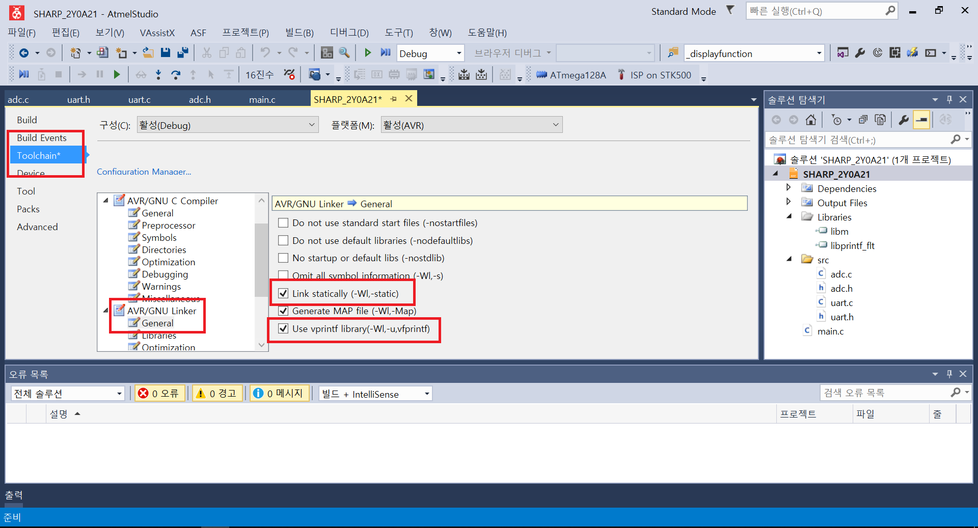Open the 구성 configuration dropdown
978x528 pixels.
point(228,125)
